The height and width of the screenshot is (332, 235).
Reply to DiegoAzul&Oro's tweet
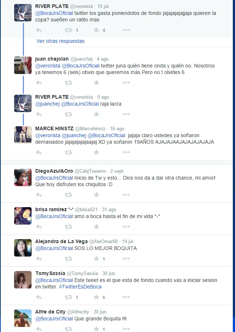(x=39, y=195)
